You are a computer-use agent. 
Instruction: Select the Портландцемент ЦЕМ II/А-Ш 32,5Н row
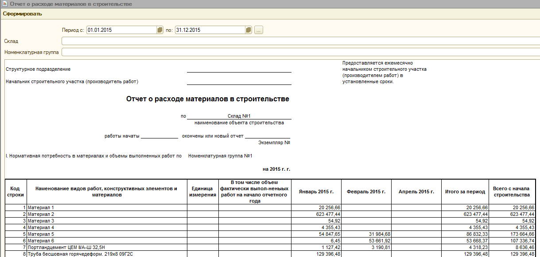click(67, 247)
